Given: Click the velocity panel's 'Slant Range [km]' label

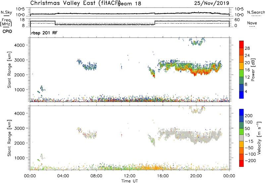Looking at the screenshot, I should pyautogui.click(x=9, y=138).
